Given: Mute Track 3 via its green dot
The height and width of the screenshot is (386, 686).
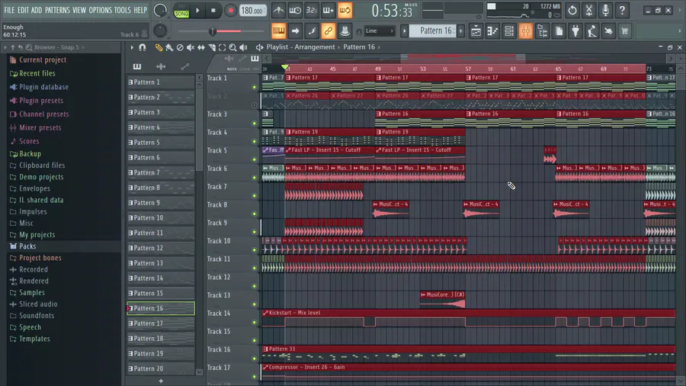Looking at the screenshot, I should point(254,124).
